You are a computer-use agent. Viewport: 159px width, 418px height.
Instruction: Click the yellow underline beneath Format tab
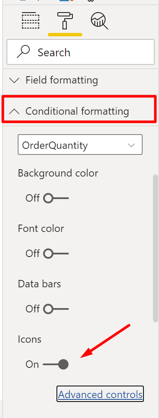pyautogui.click(x=65, y=34)
